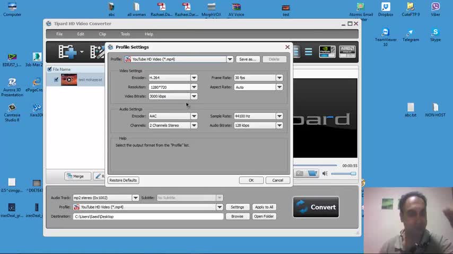Open the main window Profile dropdown

[x=219, y=207]
